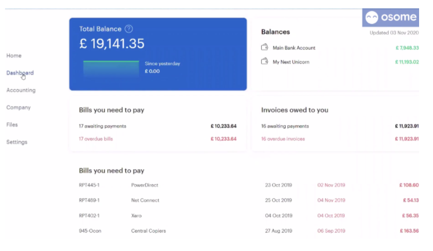Click the Osome logo smiley icon

(x=371, y=17)
